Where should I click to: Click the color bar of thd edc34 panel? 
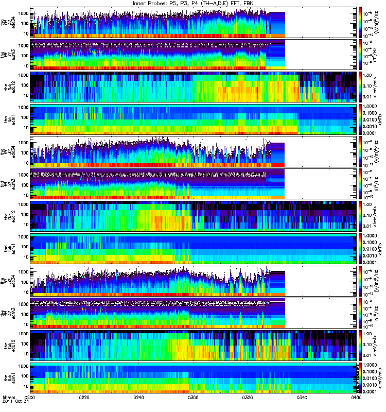tap(360, 151)
